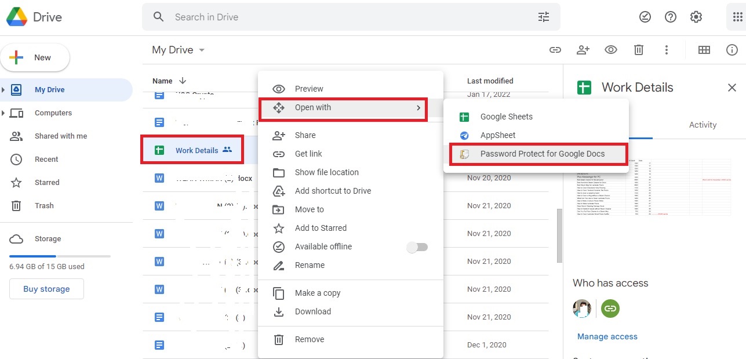Click the preview eye icon in the toolbar
This screenshot has width=746, height=359.
click(x=610, y=50)
